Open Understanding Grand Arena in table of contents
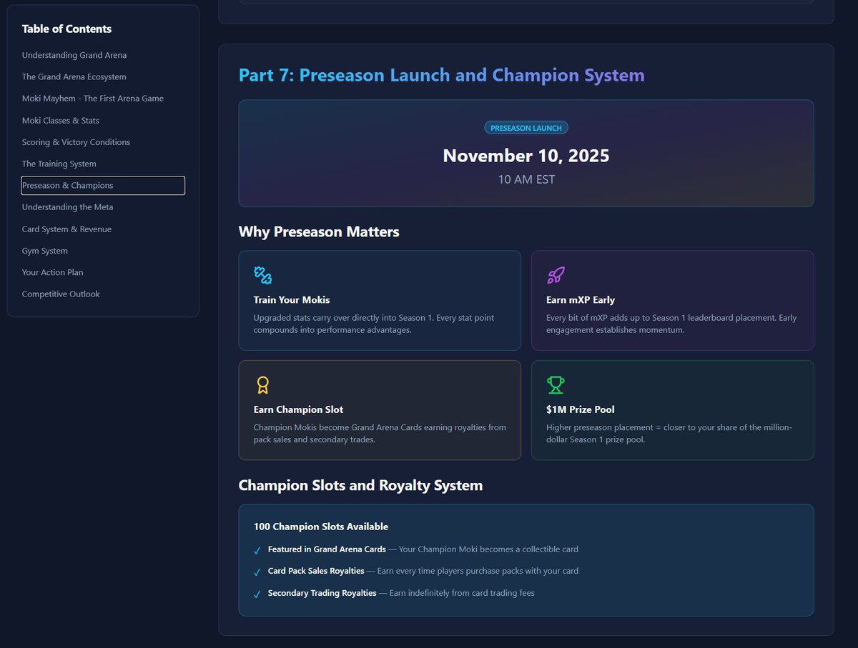858x648 pixels. pos(74,55)
